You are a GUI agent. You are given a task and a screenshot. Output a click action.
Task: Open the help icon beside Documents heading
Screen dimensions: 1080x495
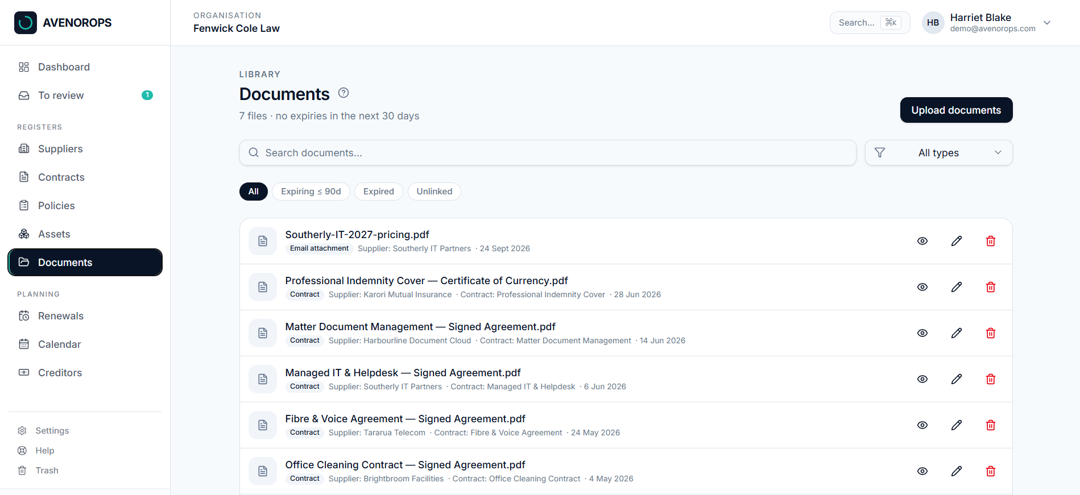click(x=344, y=93)
